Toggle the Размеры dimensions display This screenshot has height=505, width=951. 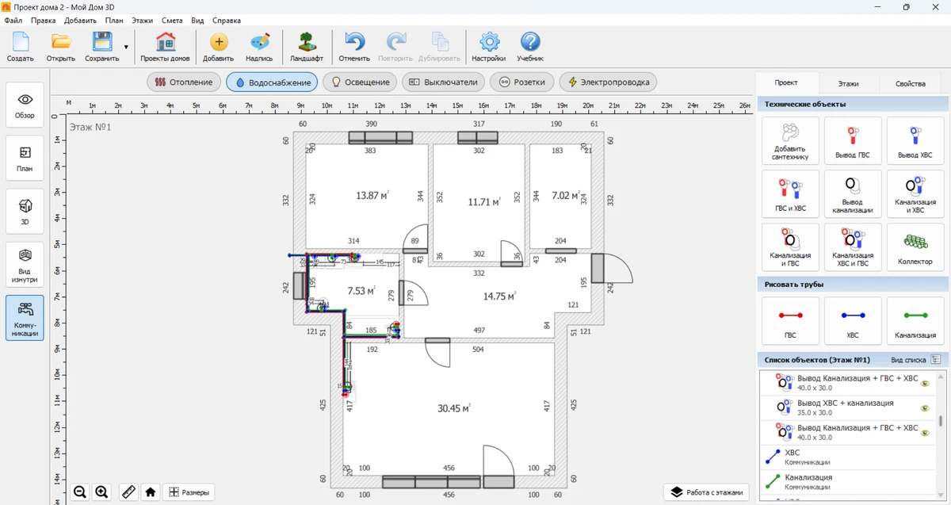[x=189, y=492]
